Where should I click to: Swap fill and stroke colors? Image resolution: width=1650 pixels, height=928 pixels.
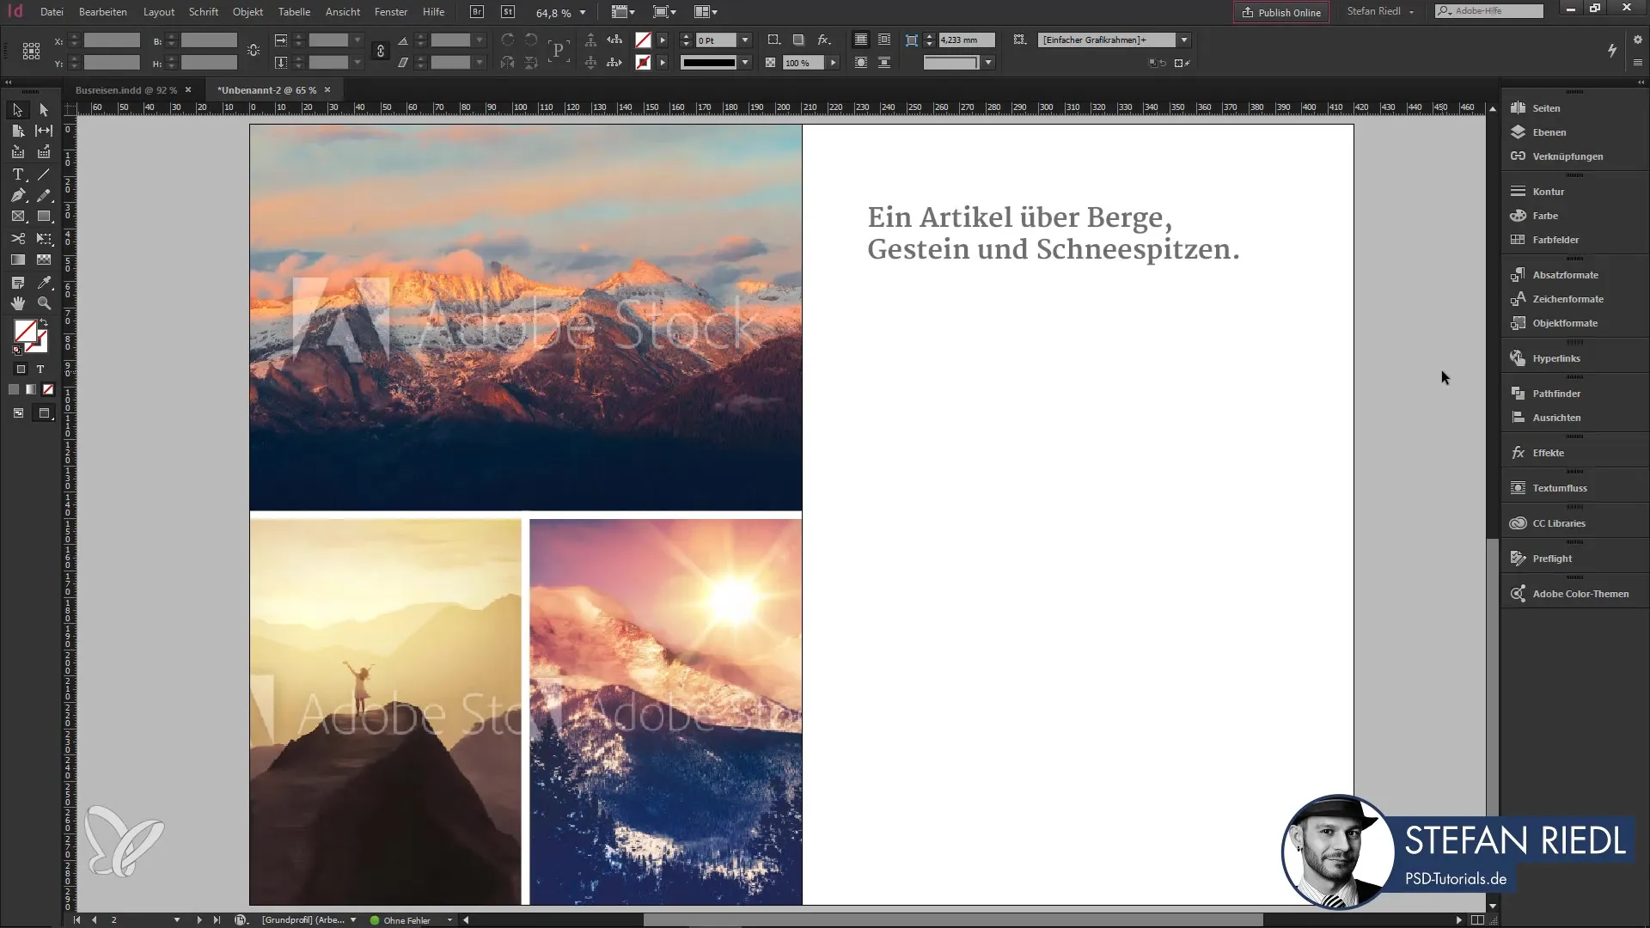(44, 323)
